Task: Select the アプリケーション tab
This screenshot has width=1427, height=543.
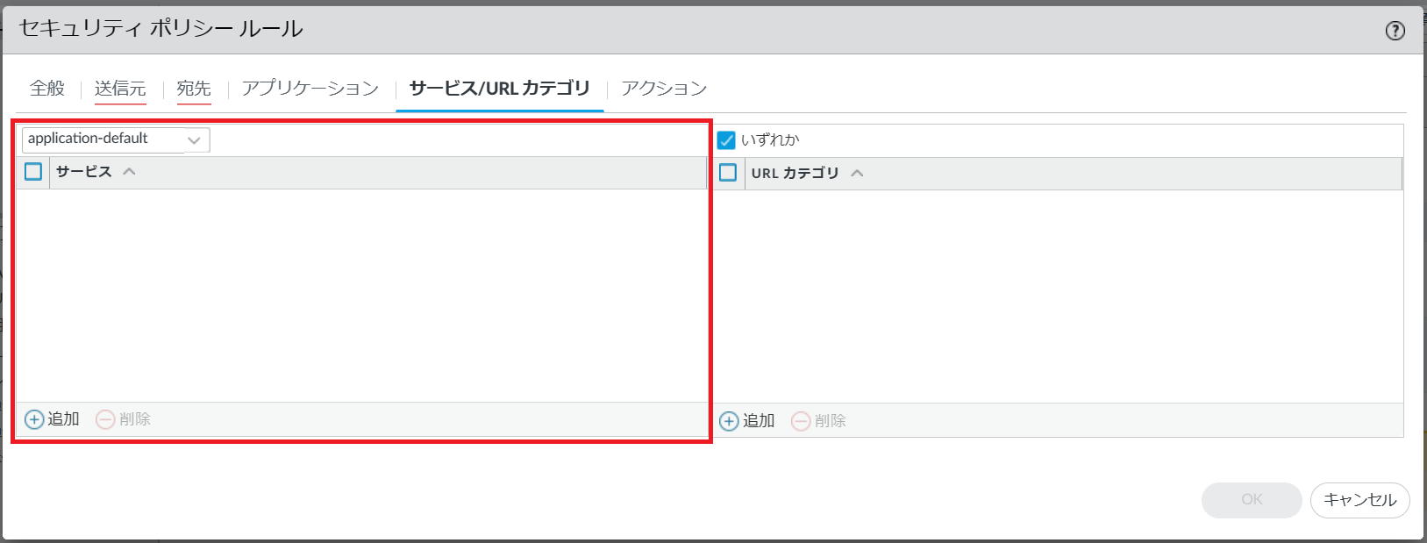Action: (310, 89)
